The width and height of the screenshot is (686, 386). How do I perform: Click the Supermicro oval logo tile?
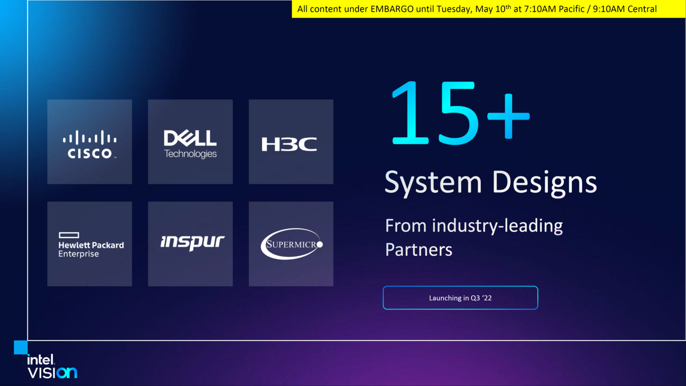tap(291, 244)
